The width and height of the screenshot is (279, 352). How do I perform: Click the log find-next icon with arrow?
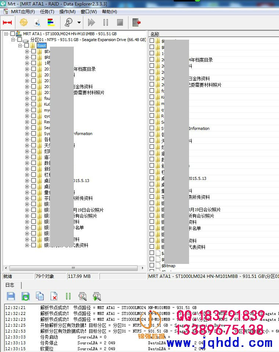pos(97,296)
